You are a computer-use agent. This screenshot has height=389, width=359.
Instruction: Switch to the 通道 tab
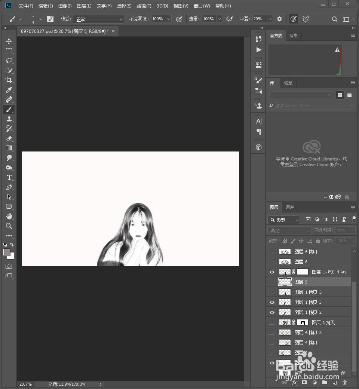(289, 207)
